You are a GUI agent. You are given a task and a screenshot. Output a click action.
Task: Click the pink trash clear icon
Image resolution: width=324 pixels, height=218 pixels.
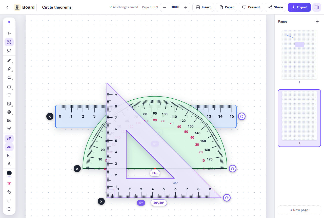[x=9, y=184]
